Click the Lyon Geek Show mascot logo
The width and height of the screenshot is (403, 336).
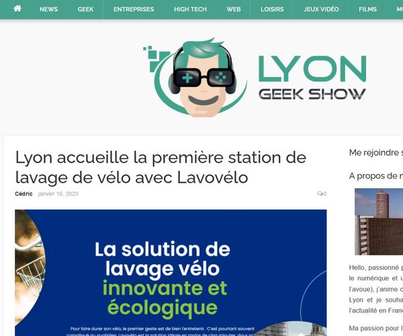195,78
